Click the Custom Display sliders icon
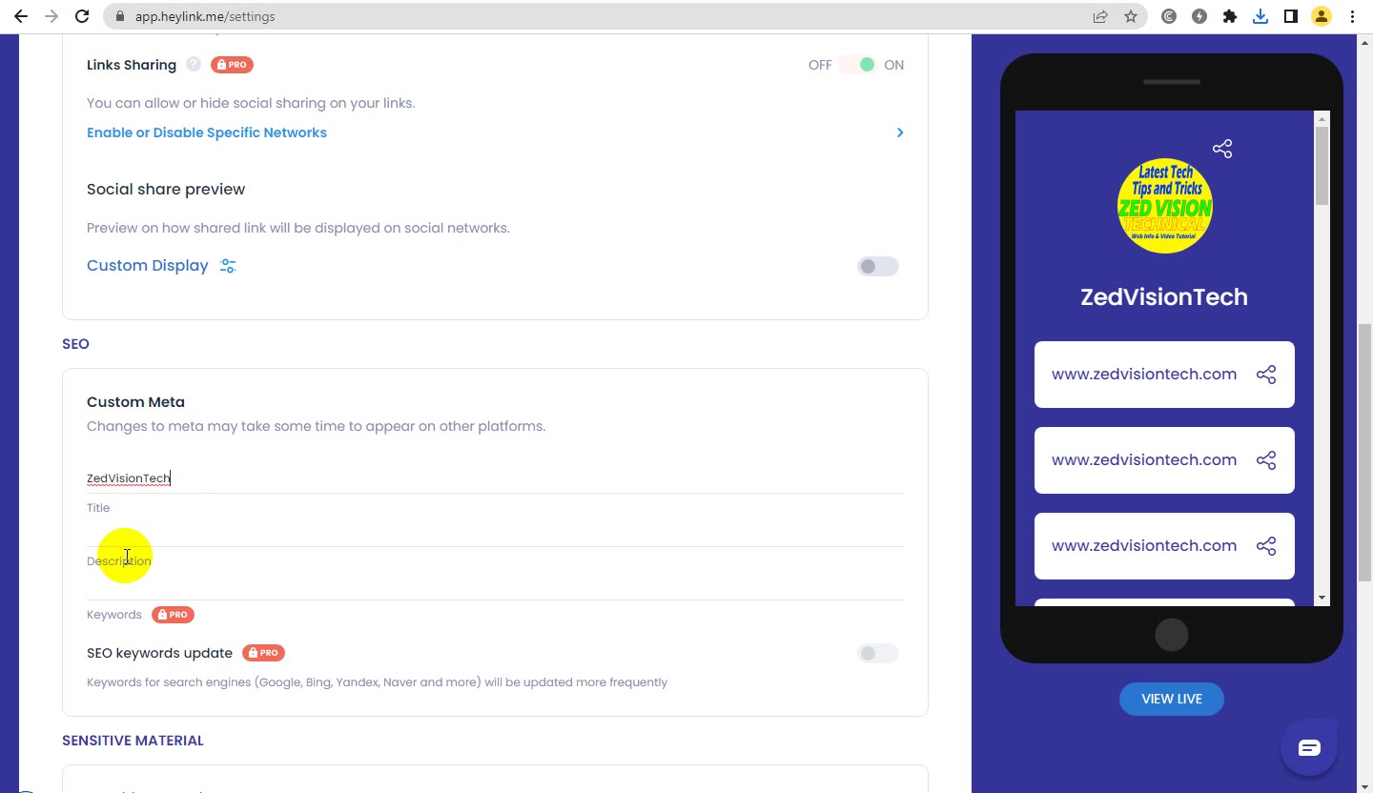Screen dimensions: 1373x793 click(x=228, y=266)
